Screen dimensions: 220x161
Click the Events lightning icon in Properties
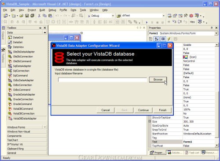(169, 39)
